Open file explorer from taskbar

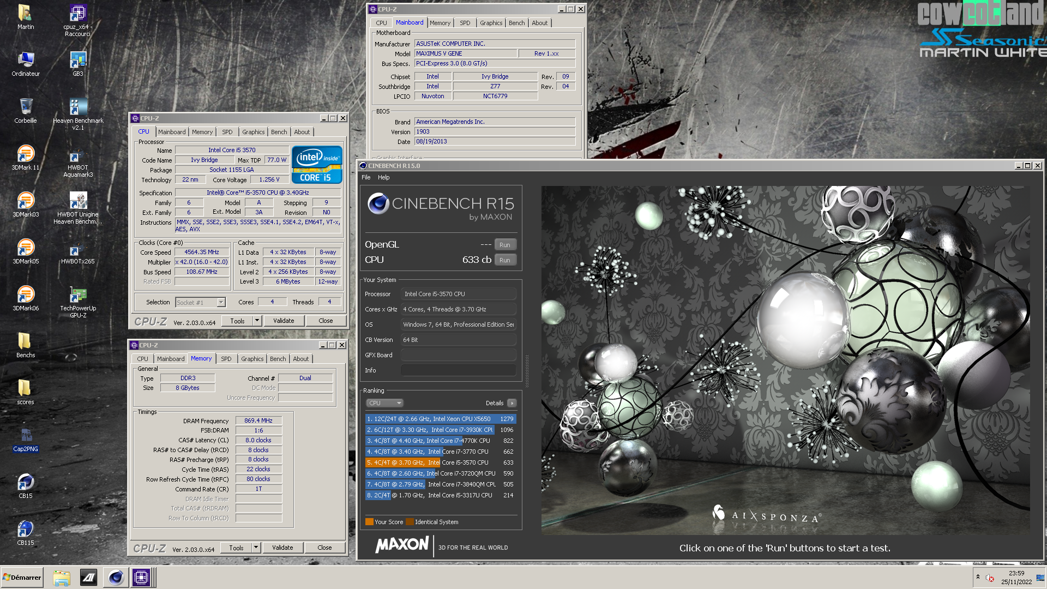pyautogui.click(x=62, y=578)
